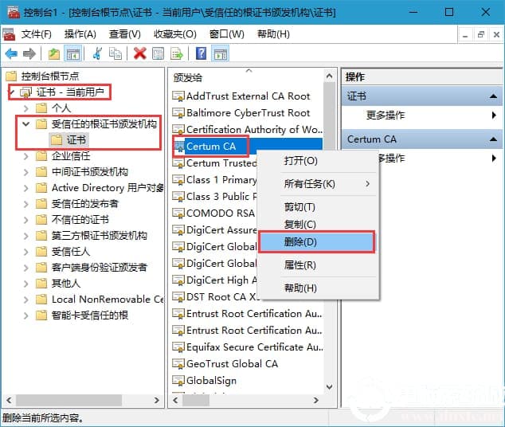This screenshot has height=427, width=505.
Task: Click the console app icon in title bar
Action: pos(14,13)
